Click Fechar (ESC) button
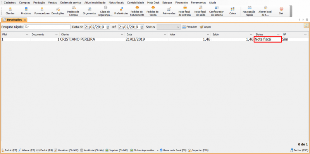310x154 pixels. (300, 150)
